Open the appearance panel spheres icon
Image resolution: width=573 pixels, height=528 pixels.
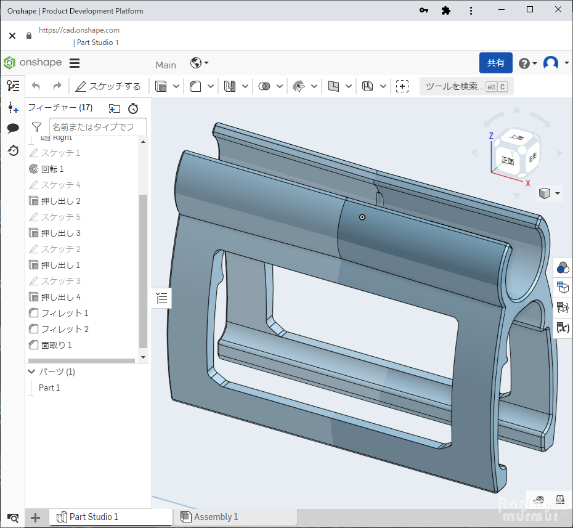coord(563,268)
